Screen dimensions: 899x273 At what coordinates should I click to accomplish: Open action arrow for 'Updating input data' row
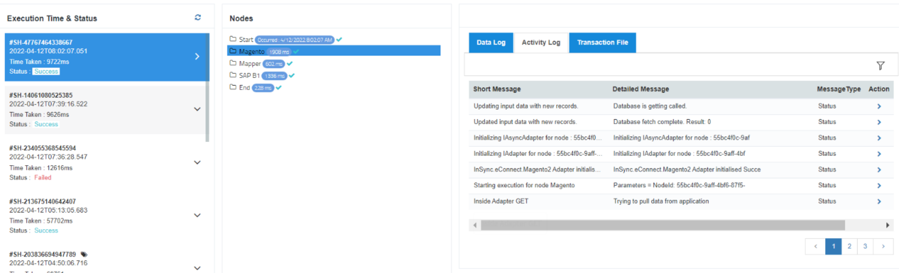coord(879,106)
